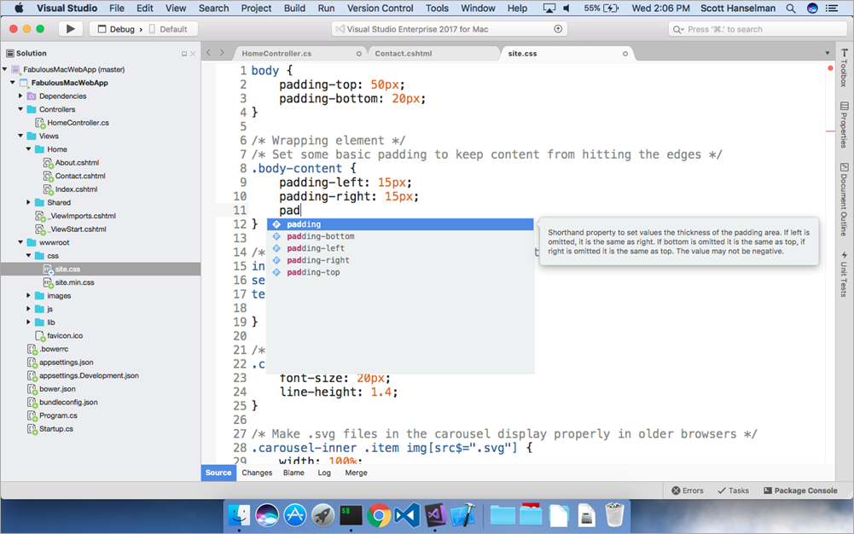This screenshot has width=854, height=534.
Task: Click the Spotlight search icon in menu bar
Action: 791,9
